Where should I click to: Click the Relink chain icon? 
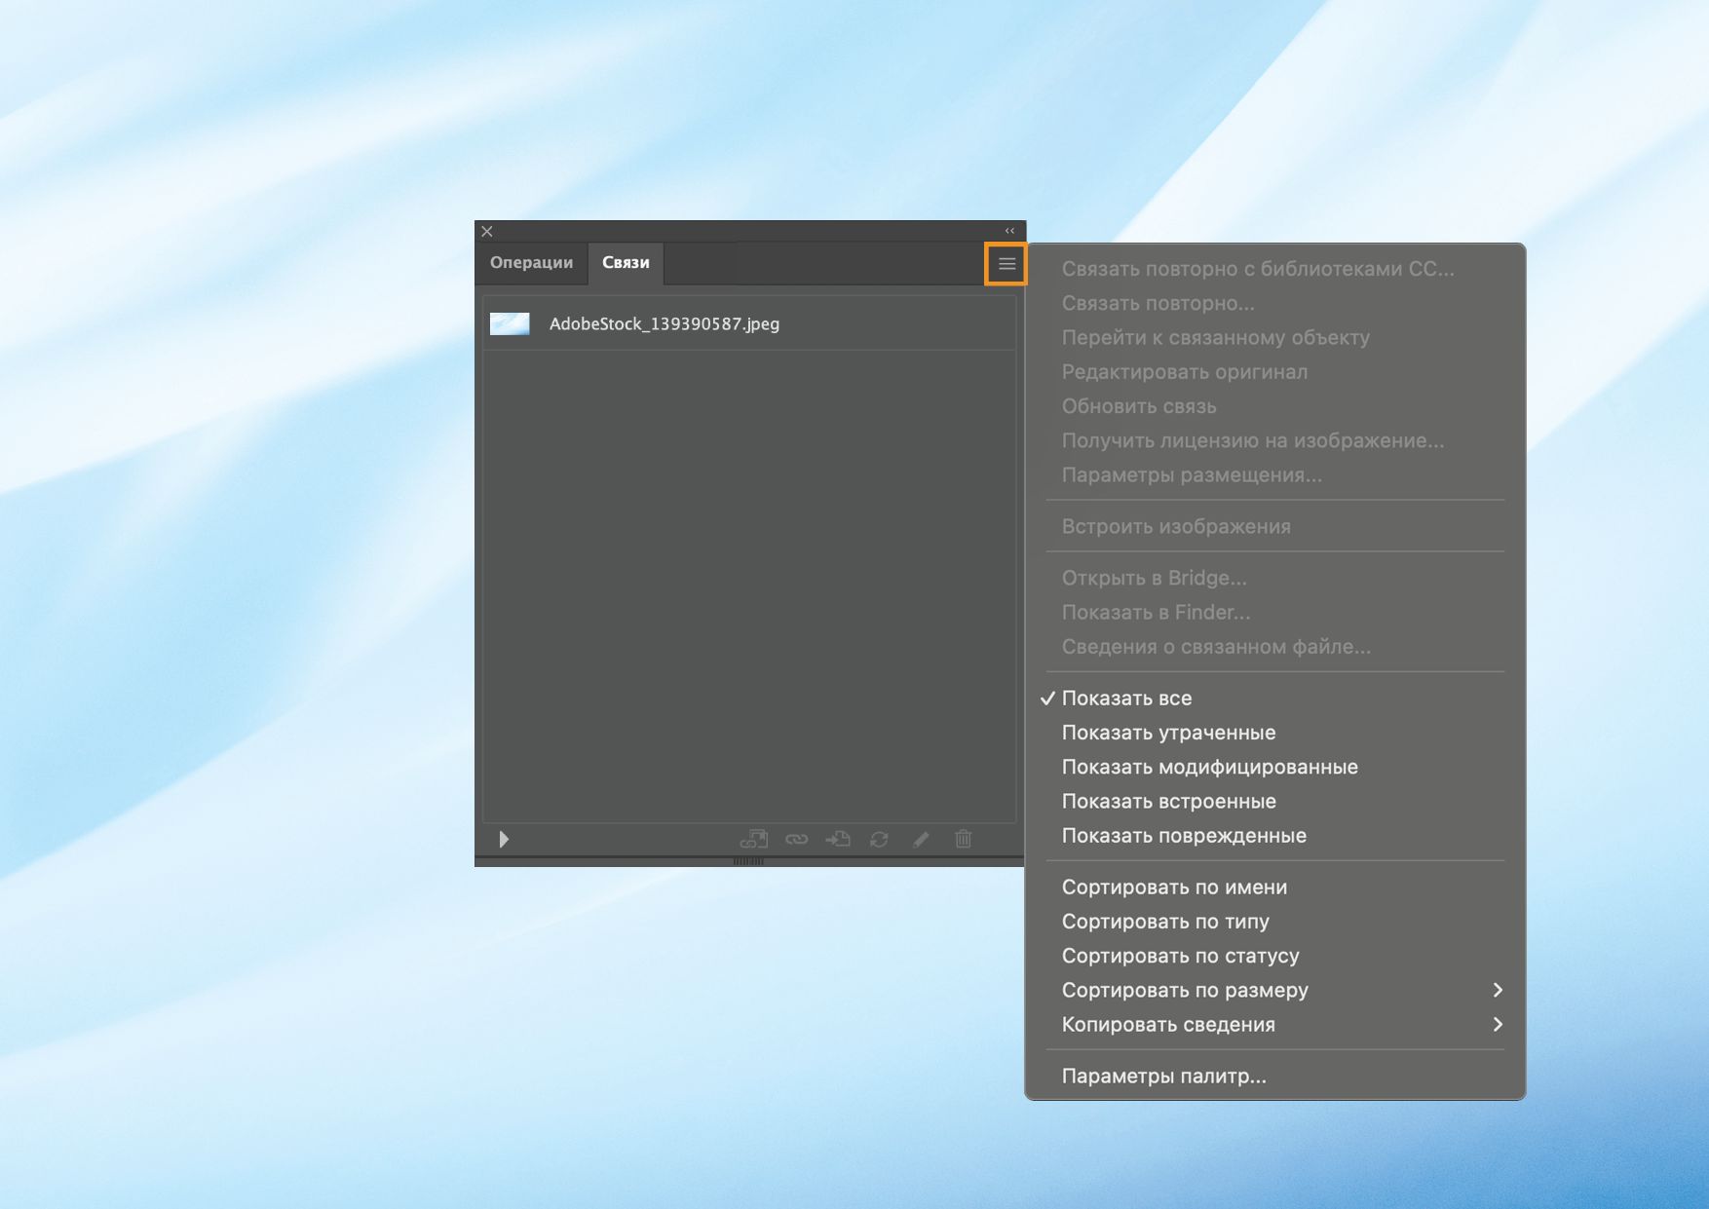pos(796,839)
